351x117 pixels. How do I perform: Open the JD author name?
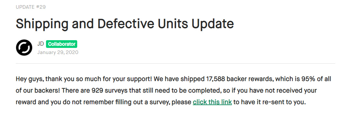pos(41,44)
